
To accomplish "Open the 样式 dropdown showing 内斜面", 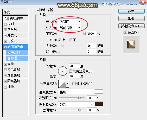I will pos(70,22).
